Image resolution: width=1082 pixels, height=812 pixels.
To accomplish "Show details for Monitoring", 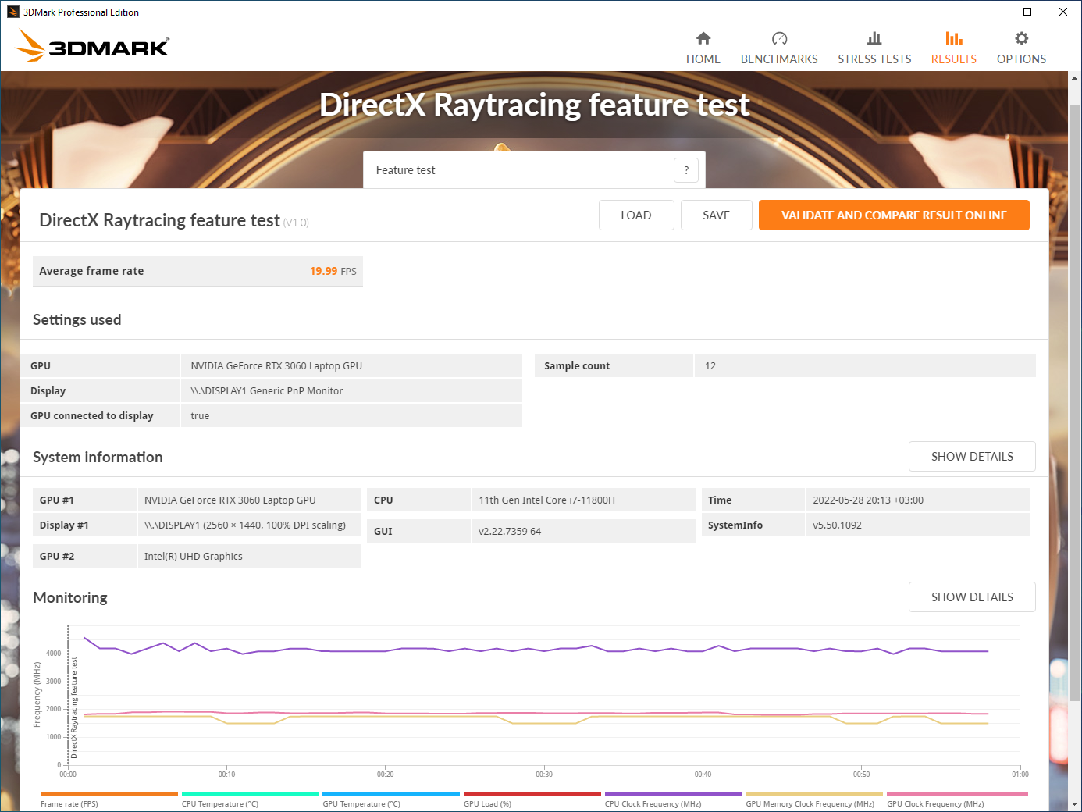I will [972, 597].
